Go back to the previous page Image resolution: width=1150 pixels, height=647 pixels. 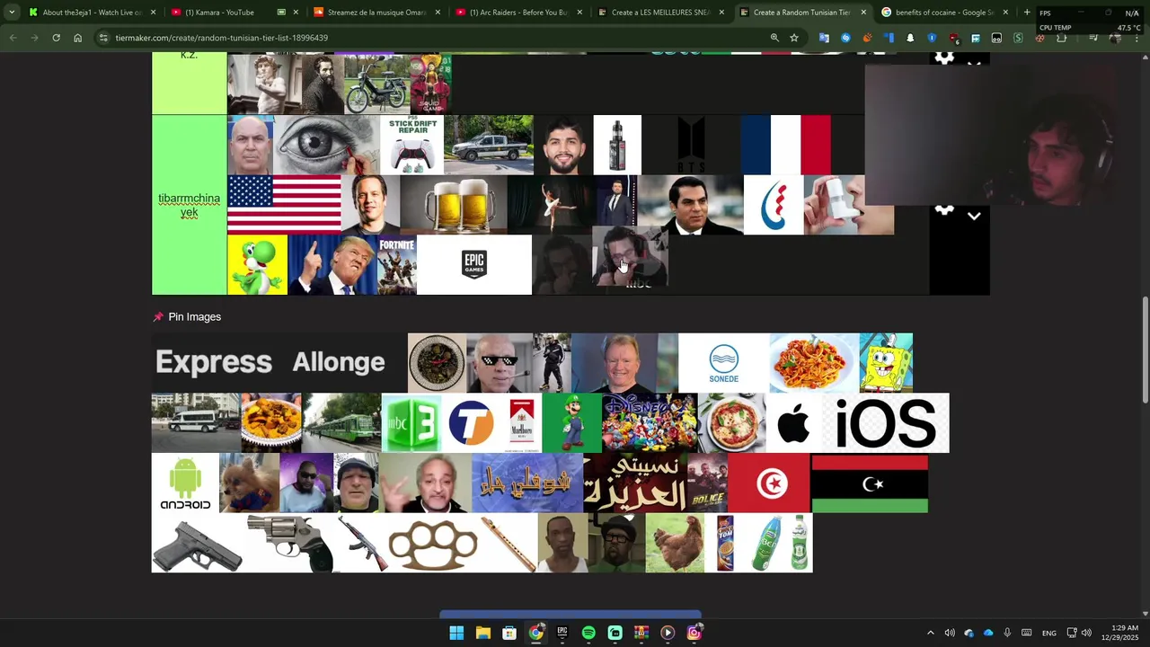[13, 38]
